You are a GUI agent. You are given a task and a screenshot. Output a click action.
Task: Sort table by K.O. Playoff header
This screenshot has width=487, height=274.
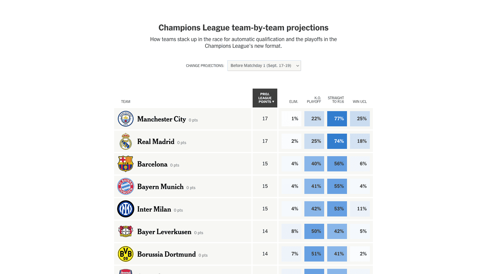pyautogui.click(x=314, y=100)
